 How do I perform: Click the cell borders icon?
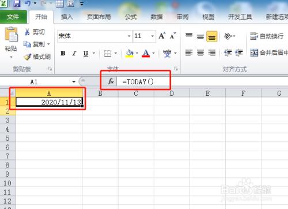[108, 53]
